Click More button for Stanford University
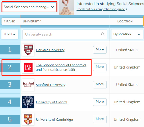The image size is (144, 127). click(x=100, y=85)
